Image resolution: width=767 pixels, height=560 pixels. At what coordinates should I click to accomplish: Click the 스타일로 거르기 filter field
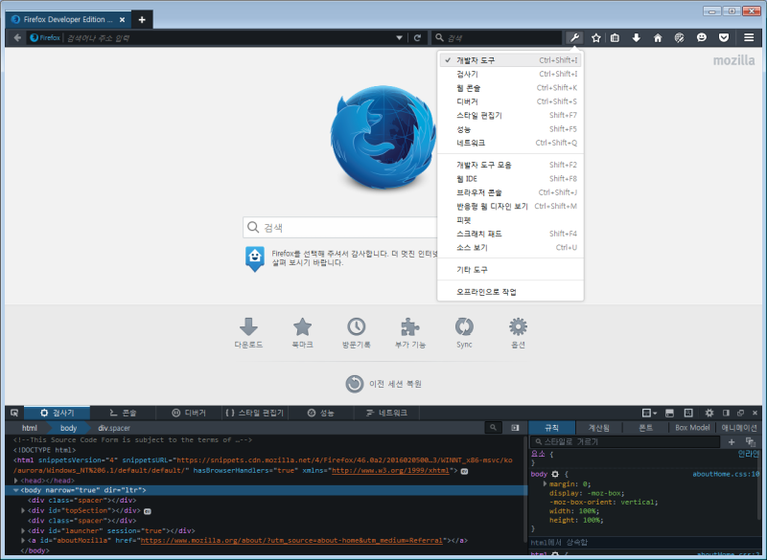(626, 442)
